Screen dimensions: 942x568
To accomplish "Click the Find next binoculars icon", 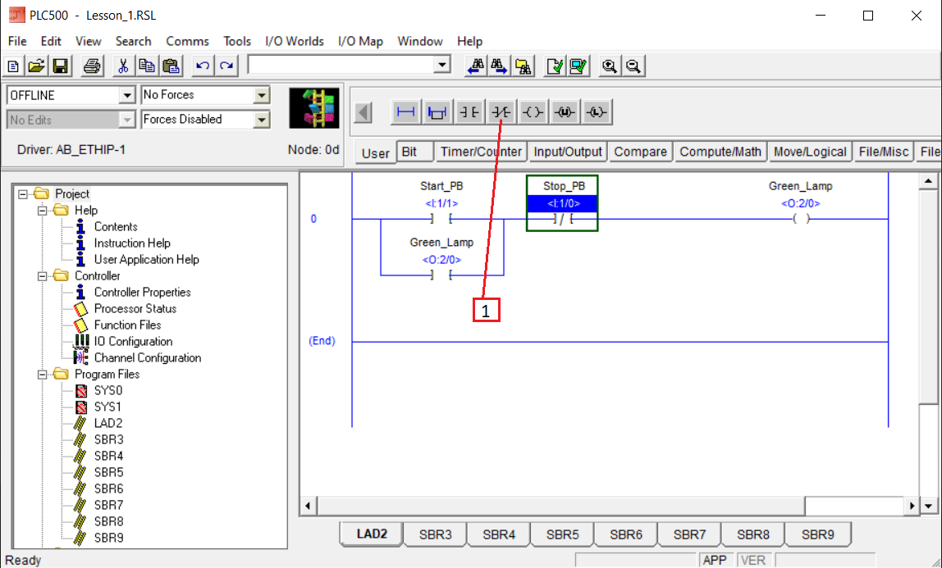I will (499, 66).
